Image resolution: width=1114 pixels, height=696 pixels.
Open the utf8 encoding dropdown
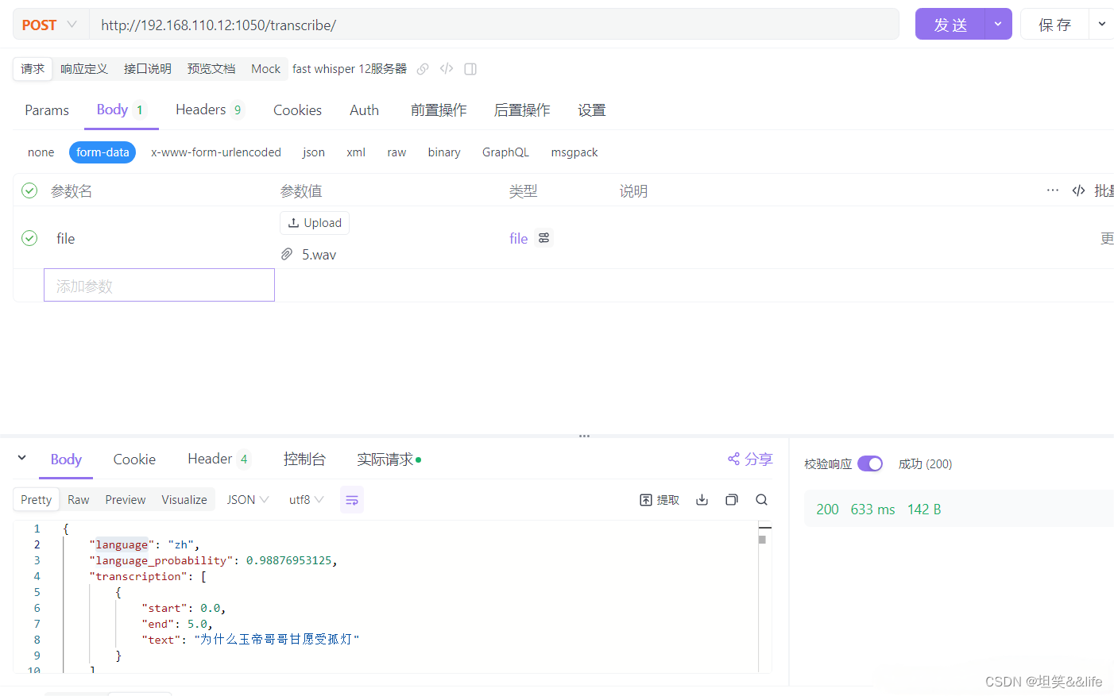point(306,500)
